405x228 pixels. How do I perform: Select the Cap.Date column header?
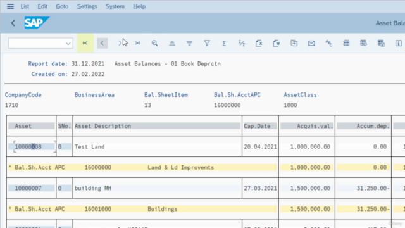click(x=260, y=126)
